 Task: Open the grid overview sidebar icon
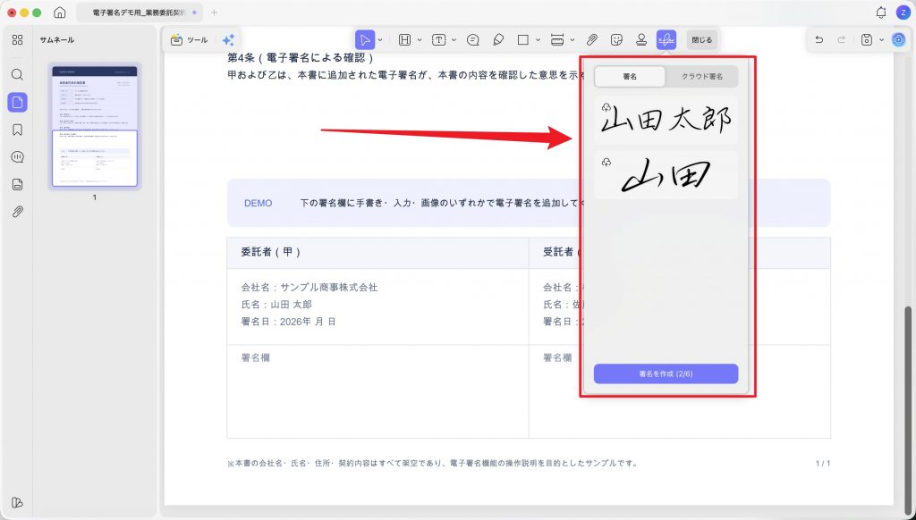pyautogui.click(x=18, y=39)
